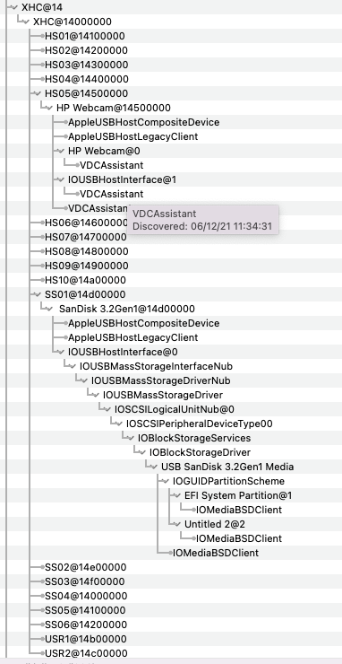342x664 pixels.
Task: Select the IOSCSIPeripheralDeviceType00 item
Action: click(x=199, y=424)
